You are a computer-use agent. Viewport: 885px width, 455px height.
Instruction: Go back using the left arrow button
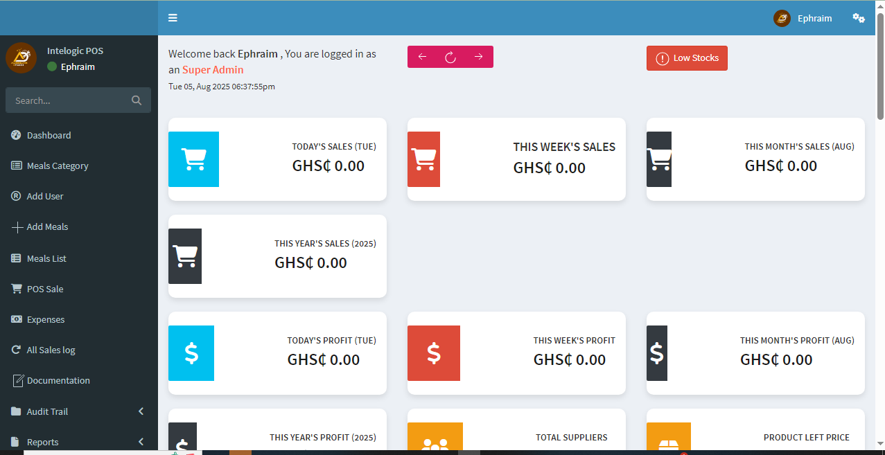[422, 57]
